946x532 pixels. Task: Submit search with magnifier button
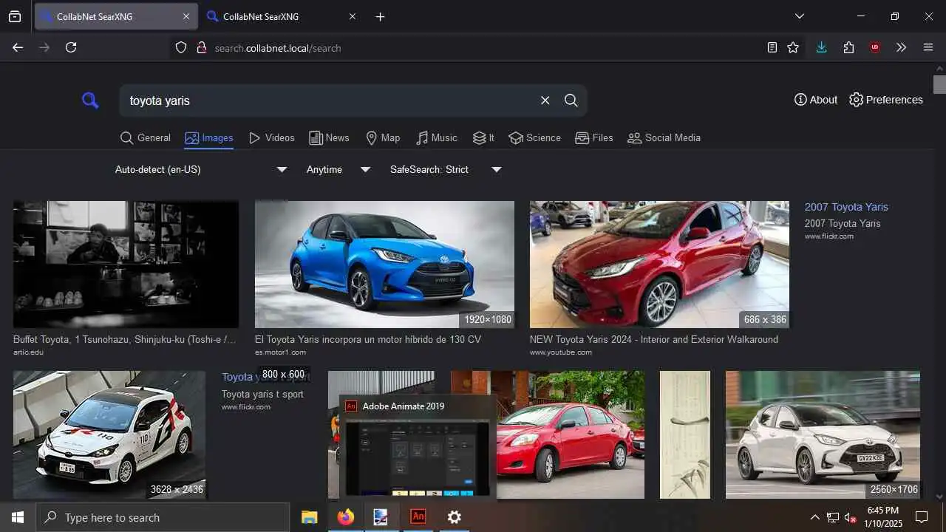tap(571, 100)
